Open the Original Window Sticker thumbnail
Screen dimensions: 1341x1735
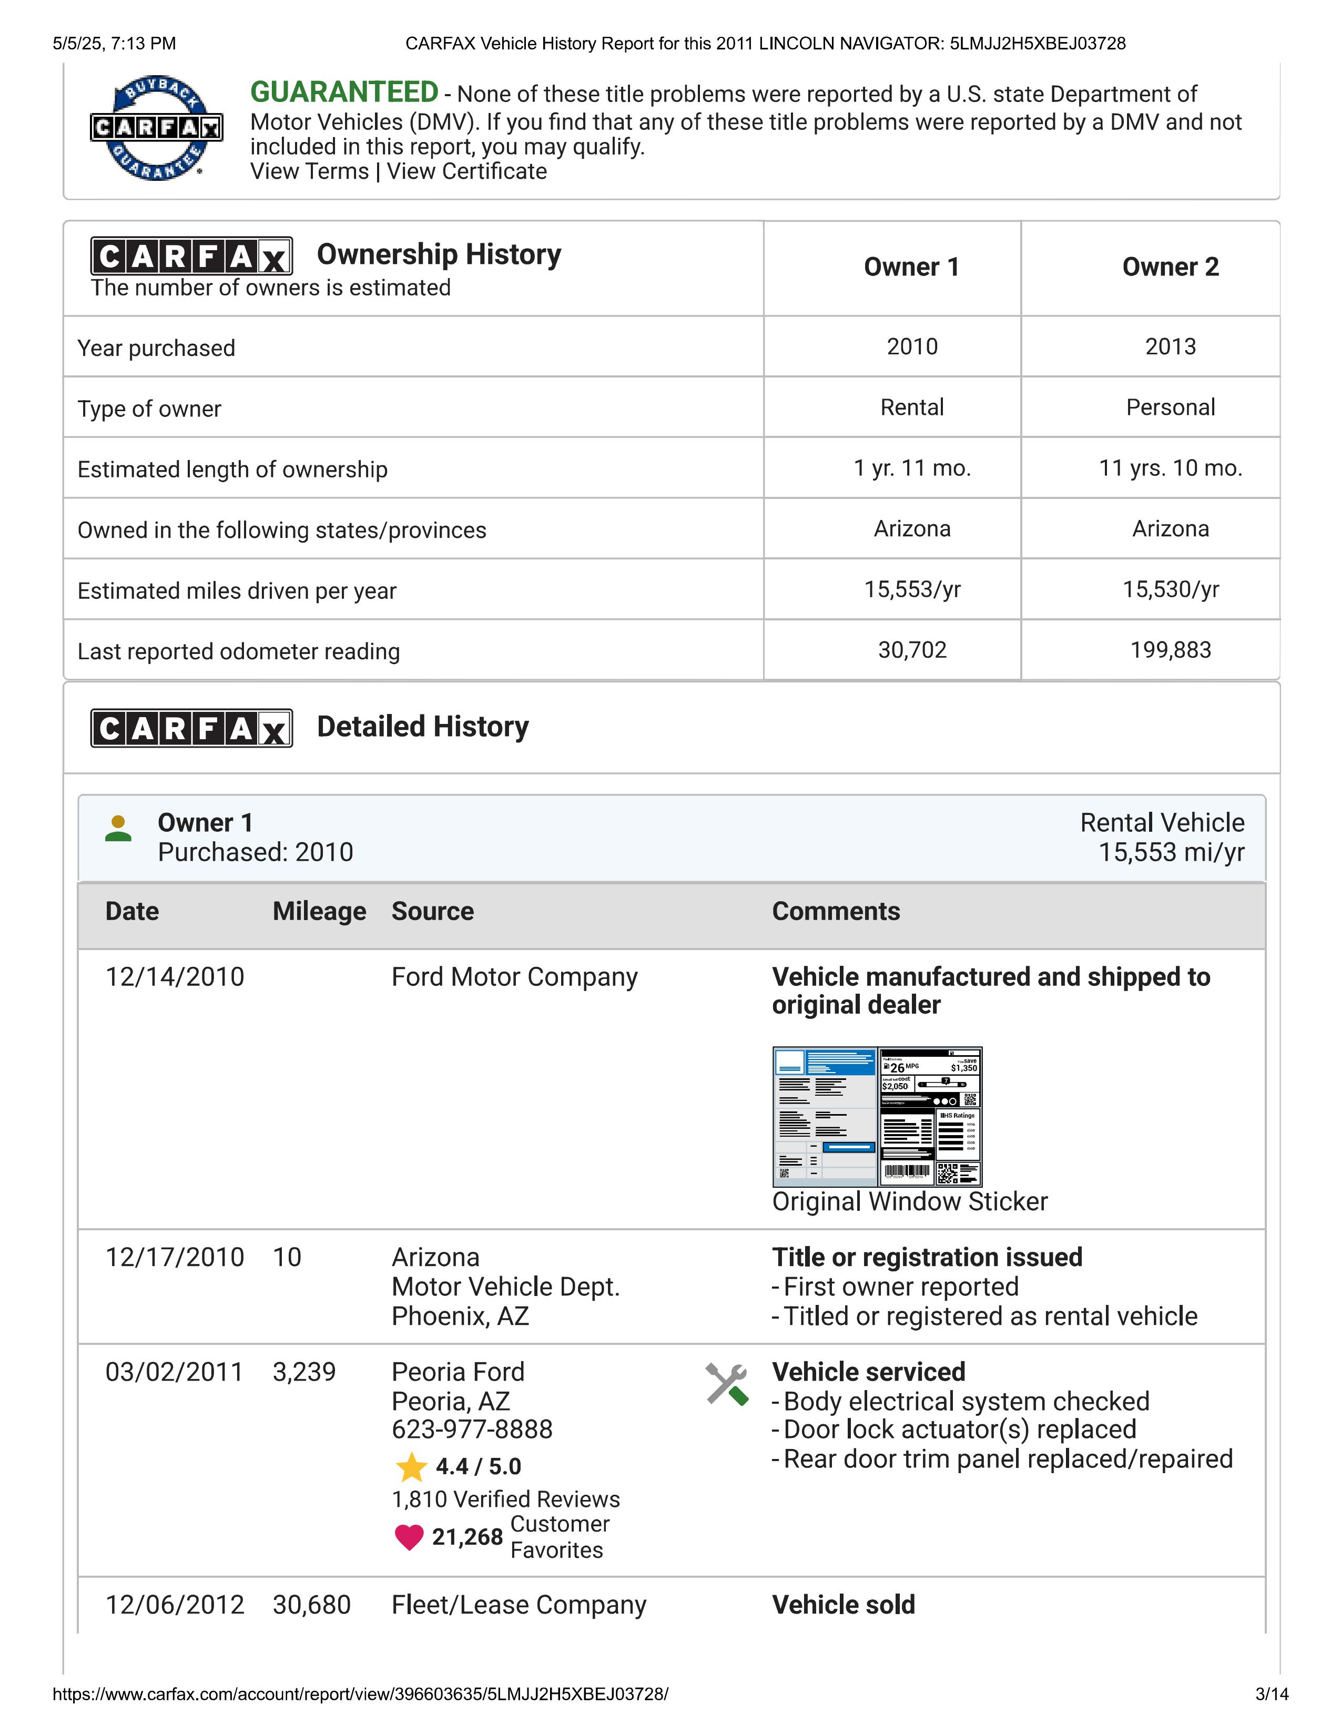877,1117
